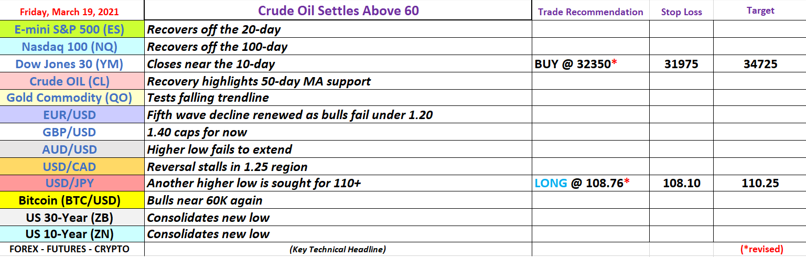This screenshot has width=806, height=257.
Task: Select the USD/CAD orange cell
Action: (x=72, y=166)
